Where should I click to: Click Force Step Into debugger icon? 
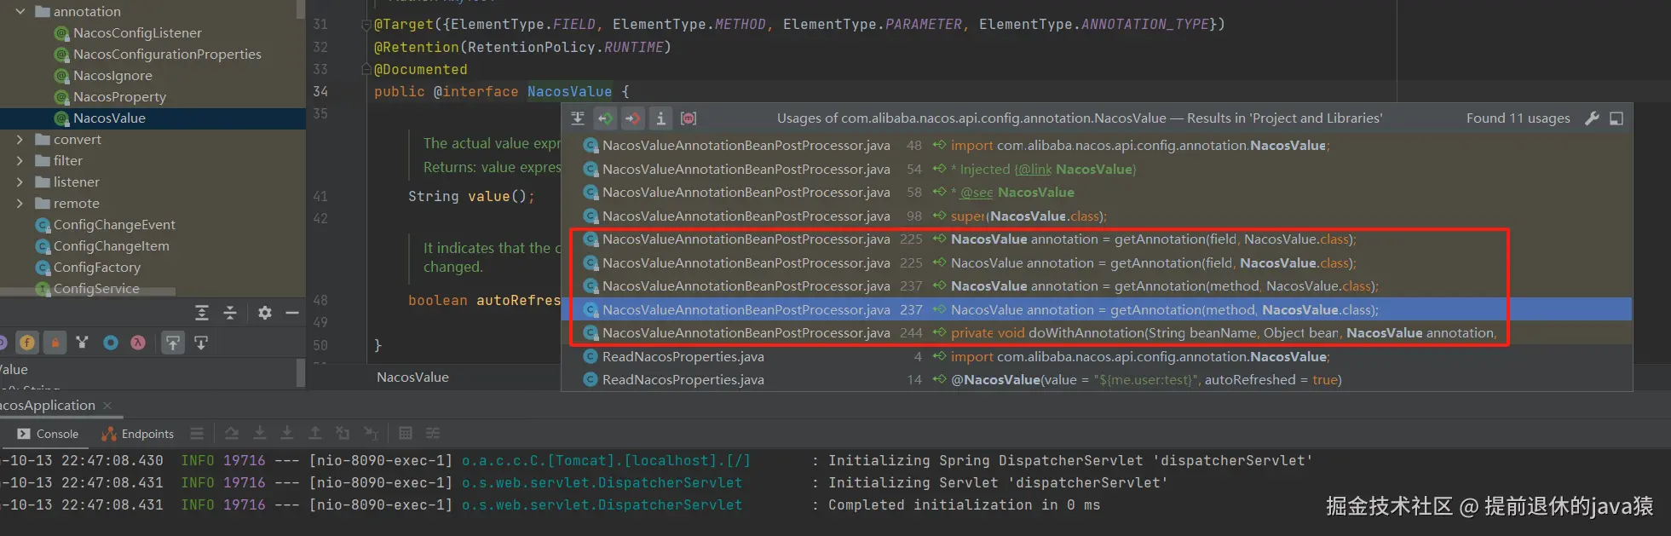[x=287, y=434]
